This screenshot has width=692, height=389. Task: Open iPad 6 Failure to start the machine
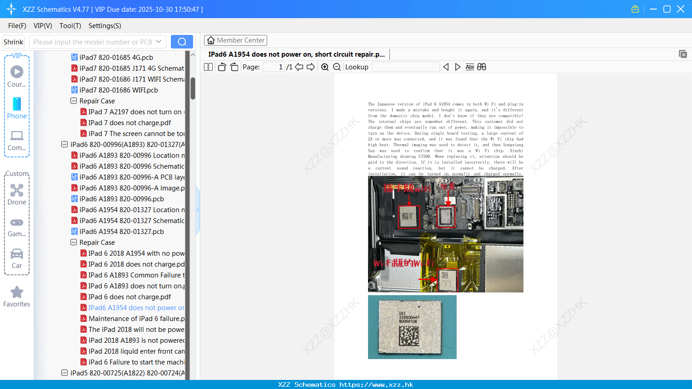(132, 362)
